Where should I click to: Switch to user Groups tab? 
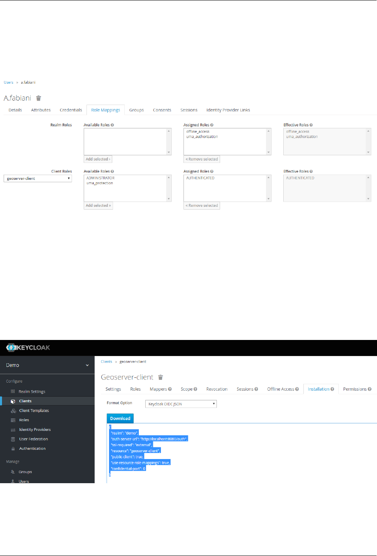point(136,110)
